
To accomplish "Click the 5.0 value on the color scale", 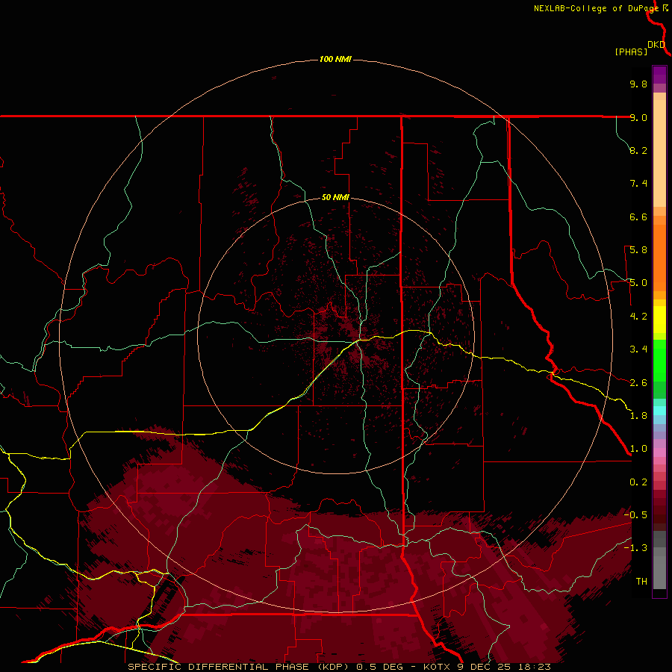I will click(x=638, y=283).
